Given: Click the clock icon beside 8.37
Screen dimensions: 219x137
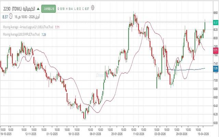Looking at the screenshot, I should click(x=11, y=16).
